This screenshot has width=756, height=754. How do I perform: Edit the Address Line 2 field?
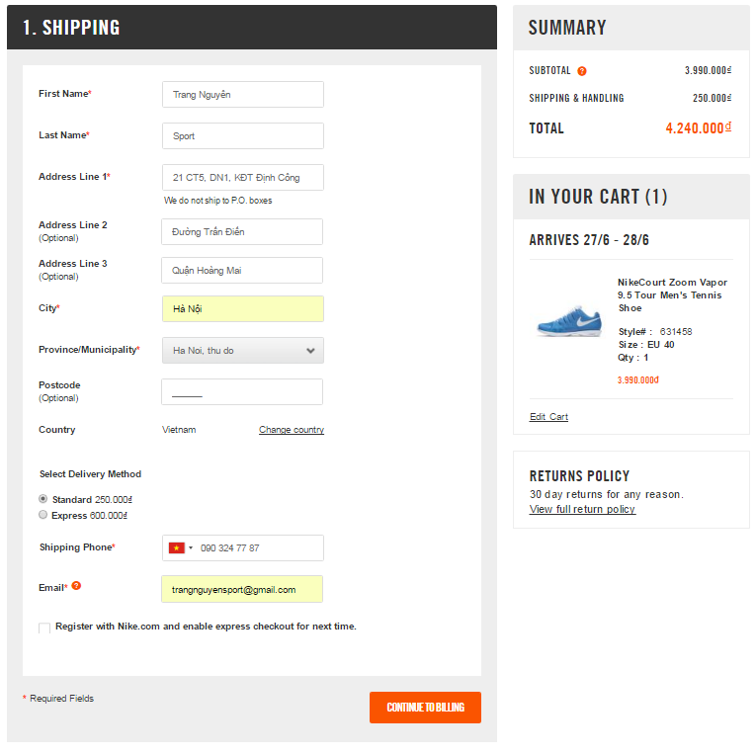point(242,232)
